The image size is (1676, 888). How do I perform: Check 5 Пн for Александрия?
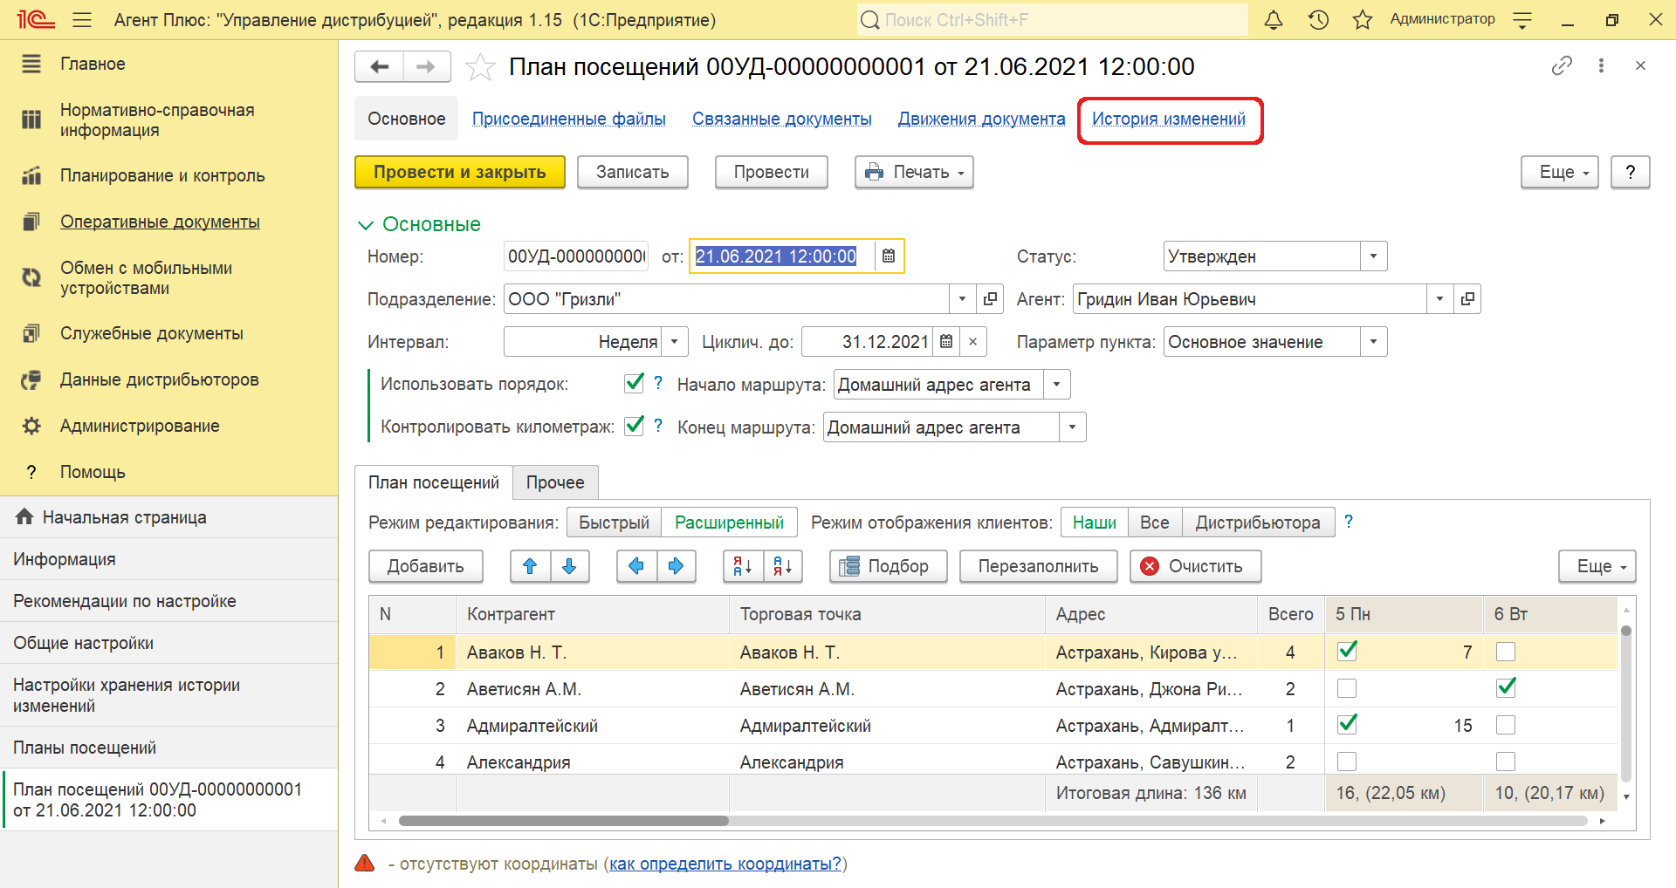[x=1347, y=762]
